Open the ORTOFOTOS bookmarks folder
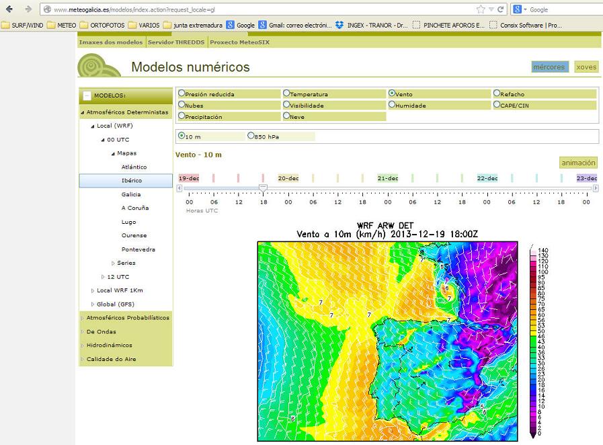Screen dimensions: 603x445 (x=102, y=25)
